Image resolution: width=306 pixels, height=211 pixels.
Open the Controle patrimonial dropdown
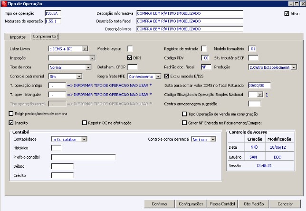point(79,77)
